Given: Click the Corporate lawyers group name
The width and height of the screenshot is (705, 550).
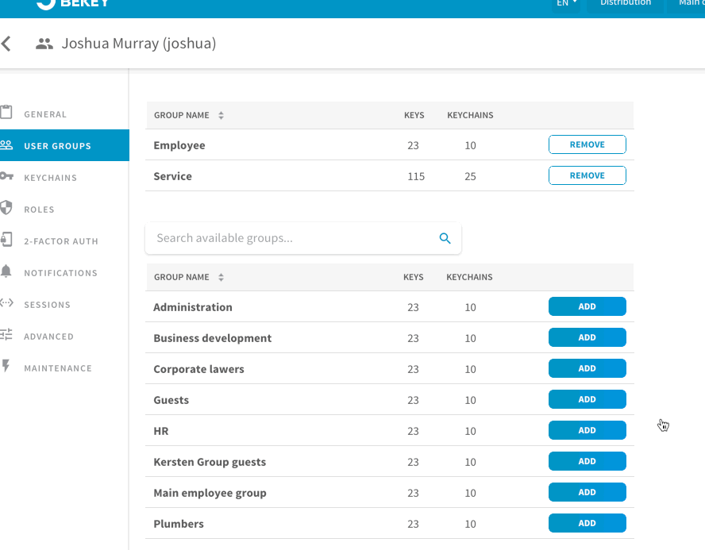Looking at the screenshot, I should click(198, 369).
